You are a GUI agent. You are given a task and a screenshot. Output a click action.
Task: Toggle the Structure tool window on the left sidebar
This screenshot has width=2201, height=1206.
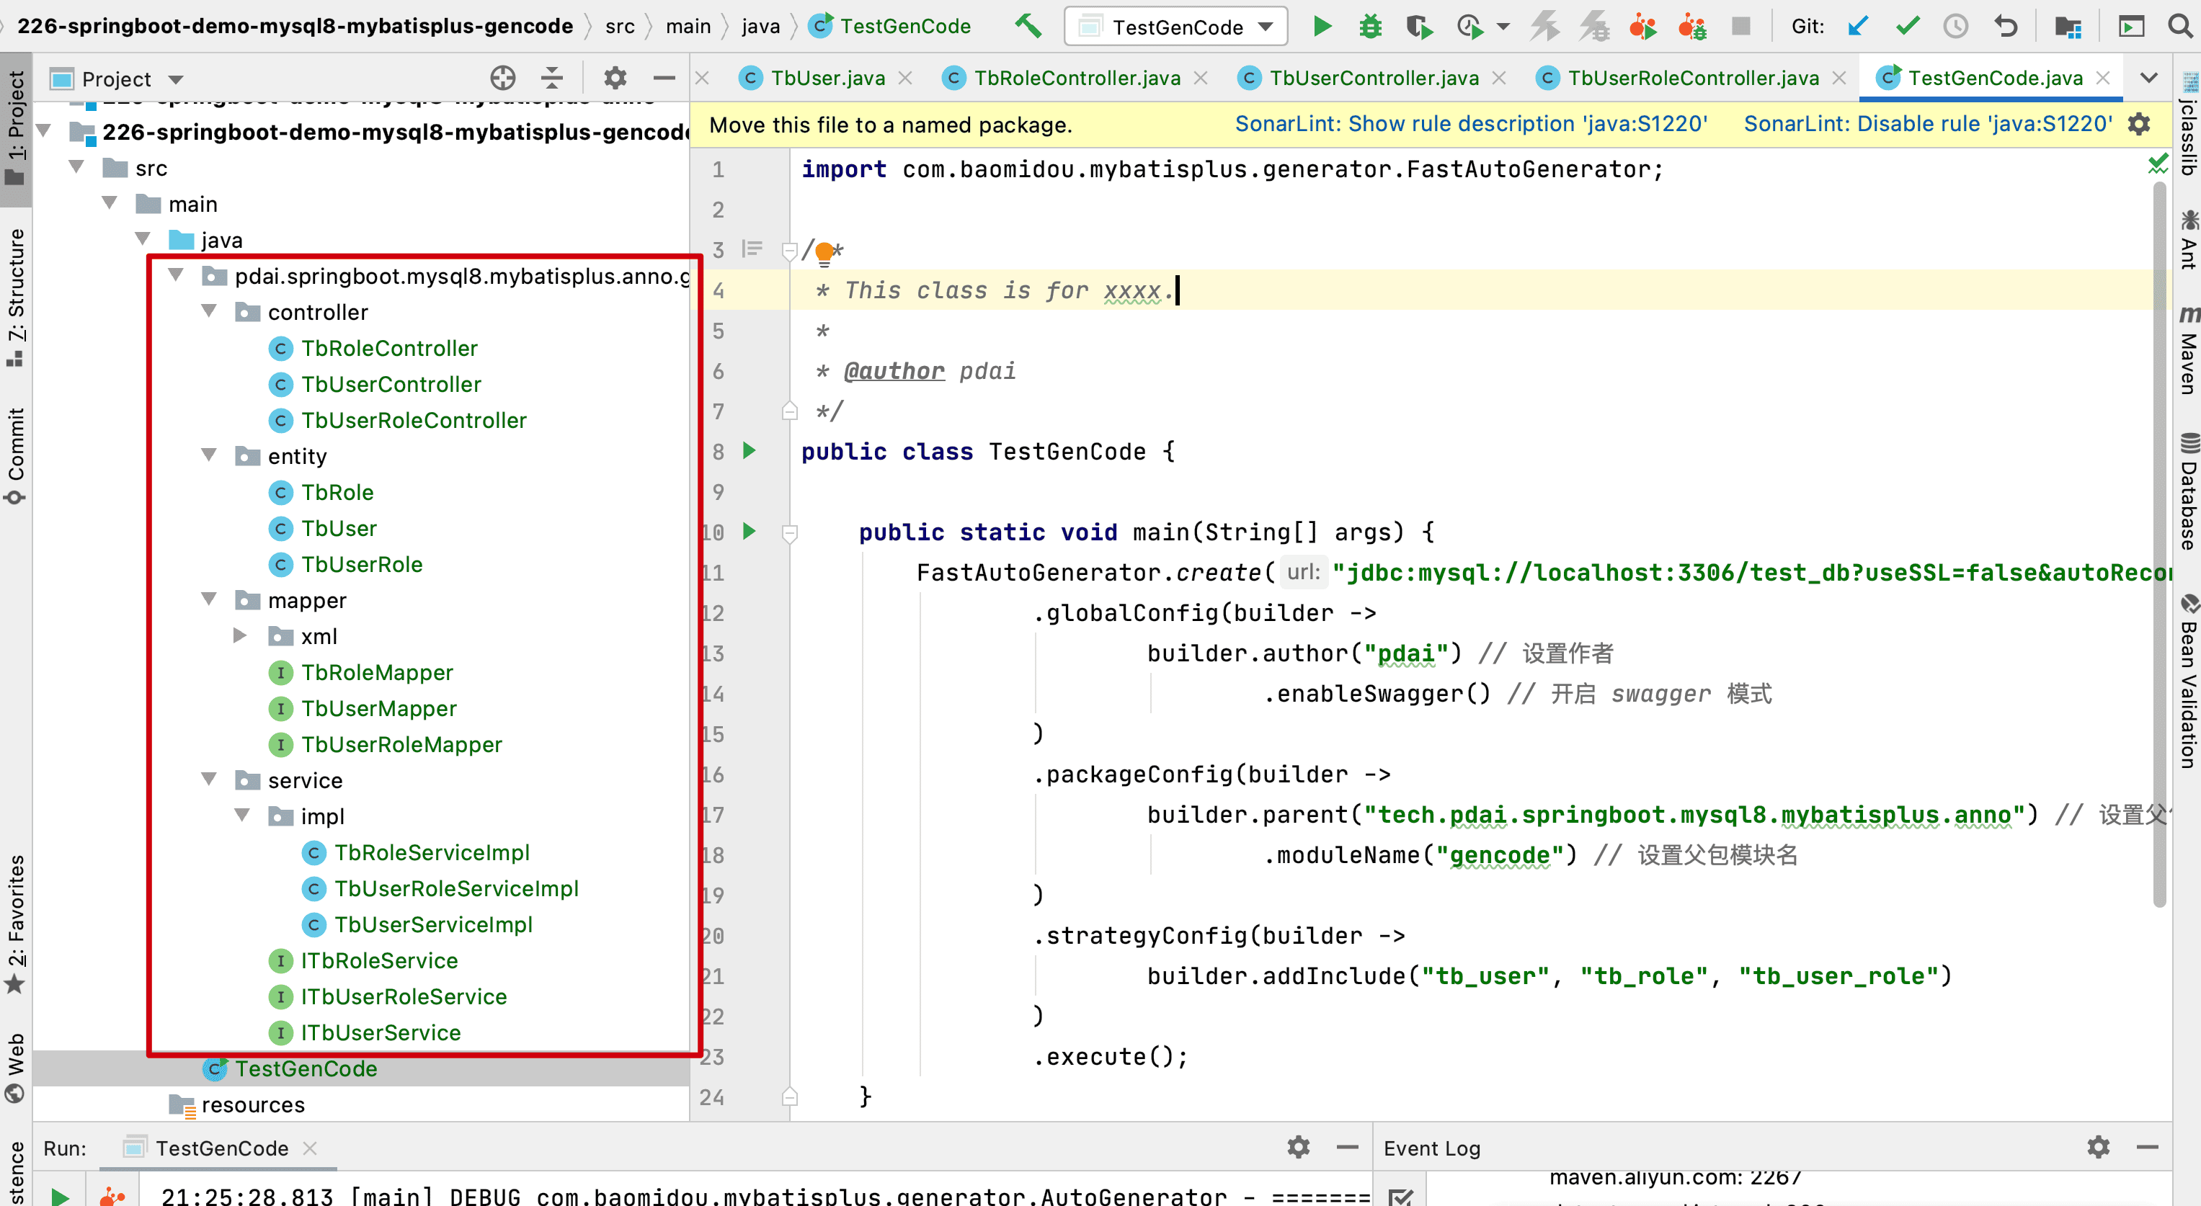coord(15,295)
